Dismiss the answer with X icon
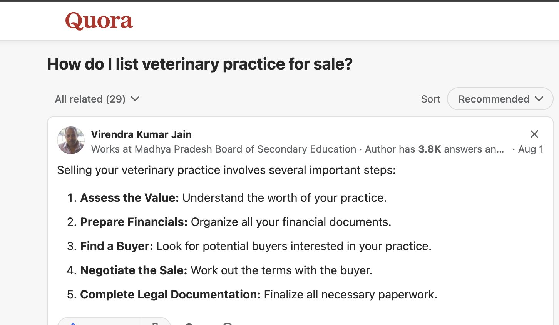 534,134
